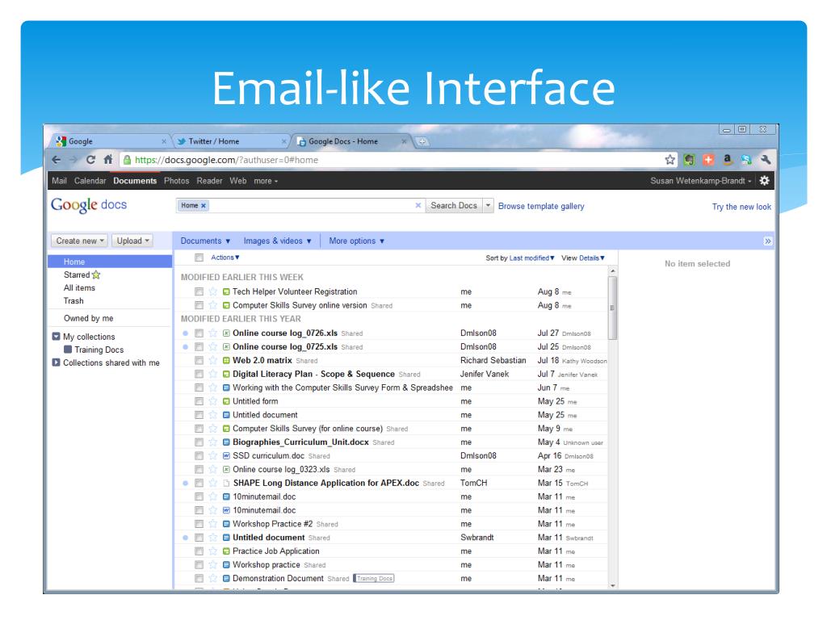Screen dimensions: 827x620
Task: Bookmark this page with the star icon
Action: [x=670, y=160]
